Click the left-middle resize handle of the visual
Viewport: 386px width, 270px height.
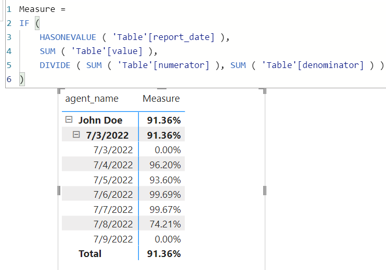coord(59,191)
